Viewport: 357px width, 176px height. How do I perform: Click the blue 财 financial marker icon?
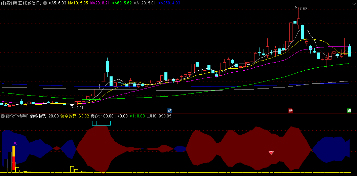coord(170,110)
